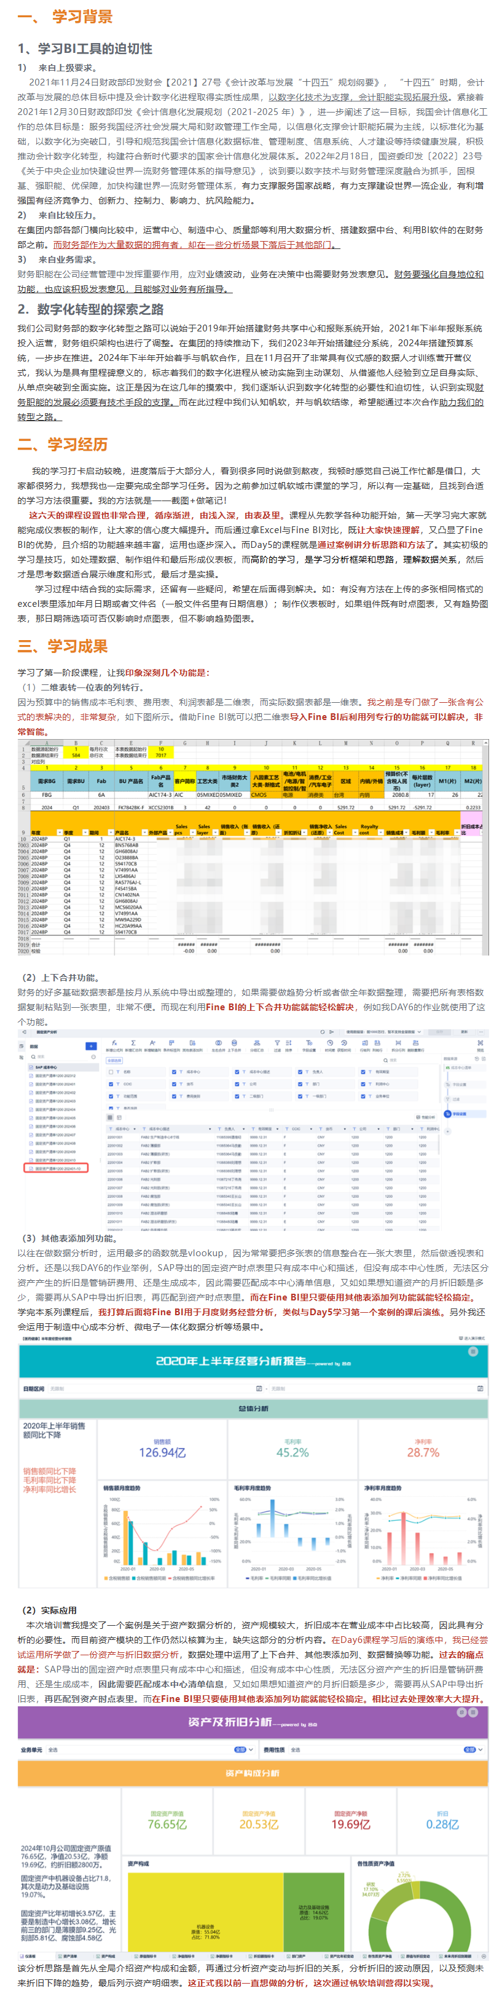The width and height of the screenshot is (502, 1991).
Task: Click the 1、学习BI工具的迫切性 subheading
Action: click(85, 48)
